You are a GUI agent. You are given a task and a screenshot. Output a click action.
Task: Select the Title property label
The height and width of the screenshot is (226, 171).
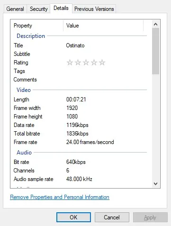click(x=18, y=45)
